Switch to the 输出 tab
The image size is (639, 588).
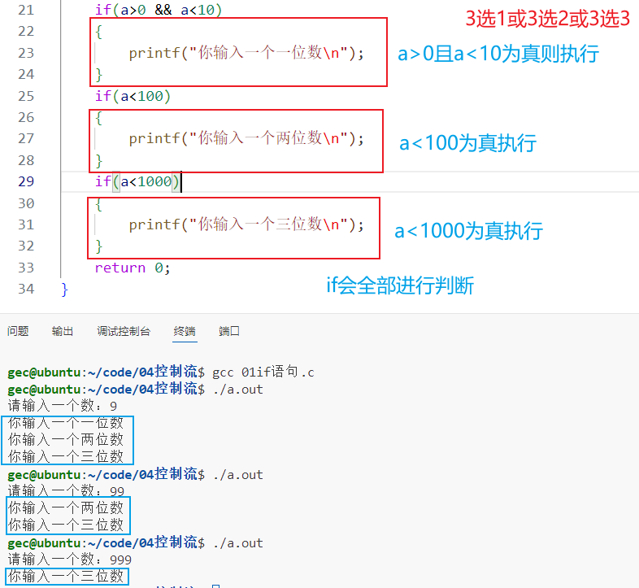(x=63, y=331)
